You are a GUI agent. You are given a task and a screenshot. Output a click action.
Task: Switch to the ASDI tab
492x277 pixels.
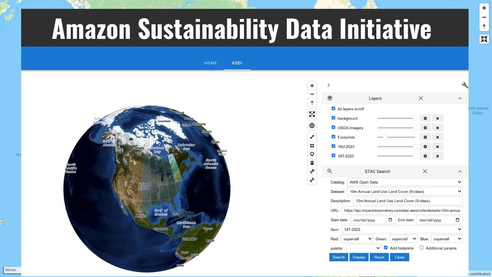pos(237,63)
